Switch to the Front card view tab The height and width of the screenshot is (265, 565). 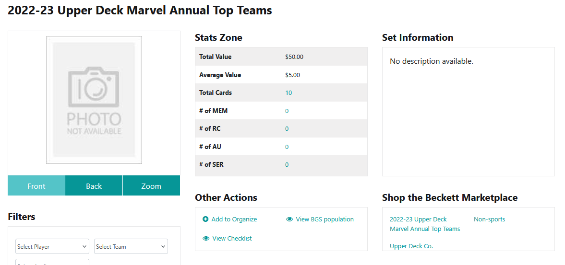[36, 185]
